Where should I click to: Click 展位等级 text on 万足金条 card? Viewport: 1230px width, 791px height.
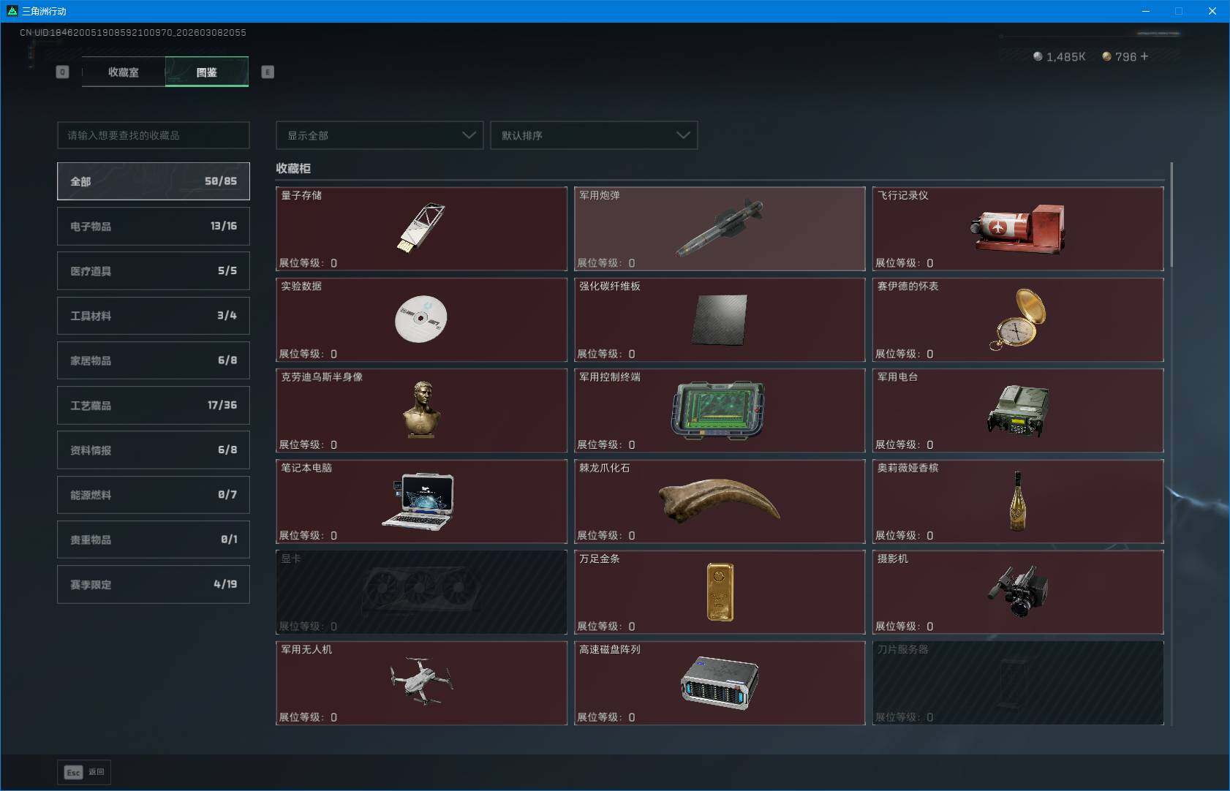click(x=606, y=627)
